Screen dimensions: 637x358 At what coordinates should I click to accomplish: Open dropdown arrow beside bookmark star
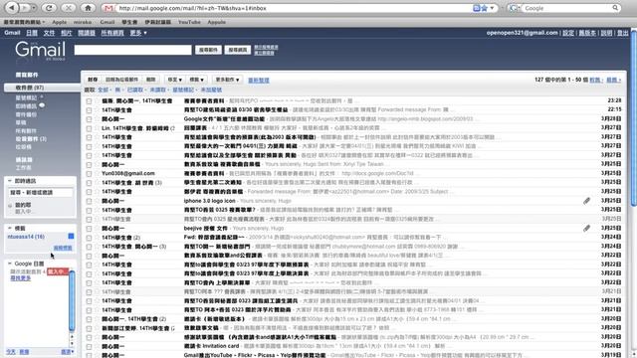click(492, 8)
